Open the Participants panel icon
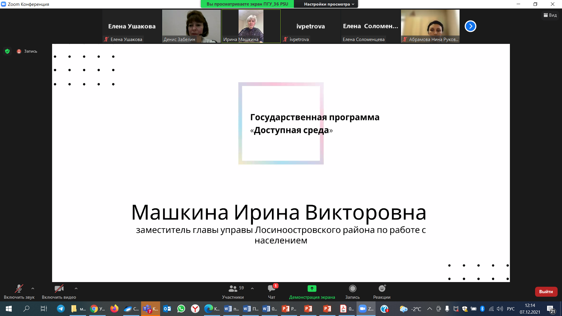562x316 pixels. coord(233,288)
